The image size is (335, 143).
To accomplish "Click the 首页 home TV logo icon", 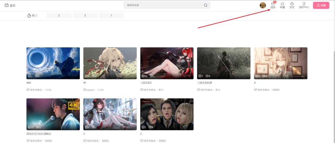I will coord(7,5).
